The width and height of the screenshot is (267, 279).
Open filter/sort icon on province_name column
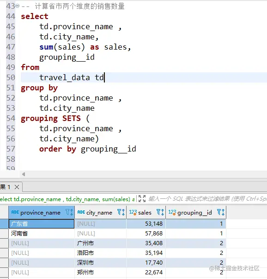69,212
